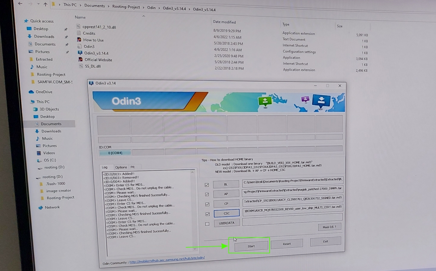Sort by Type column header
The height and width of the screenshot is (271, 436).
pyautogui.click(x=286, y=24)
